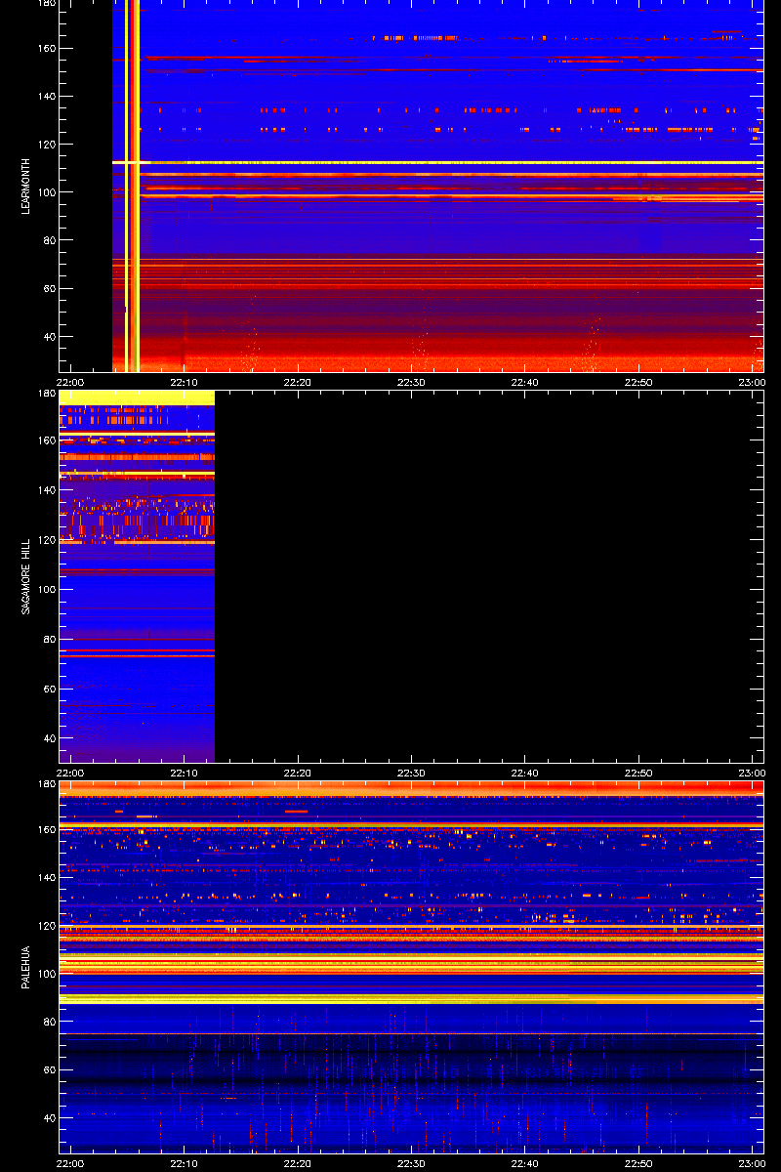Pick the 60 tick on Palehua axis

[x=49, y=1069]
